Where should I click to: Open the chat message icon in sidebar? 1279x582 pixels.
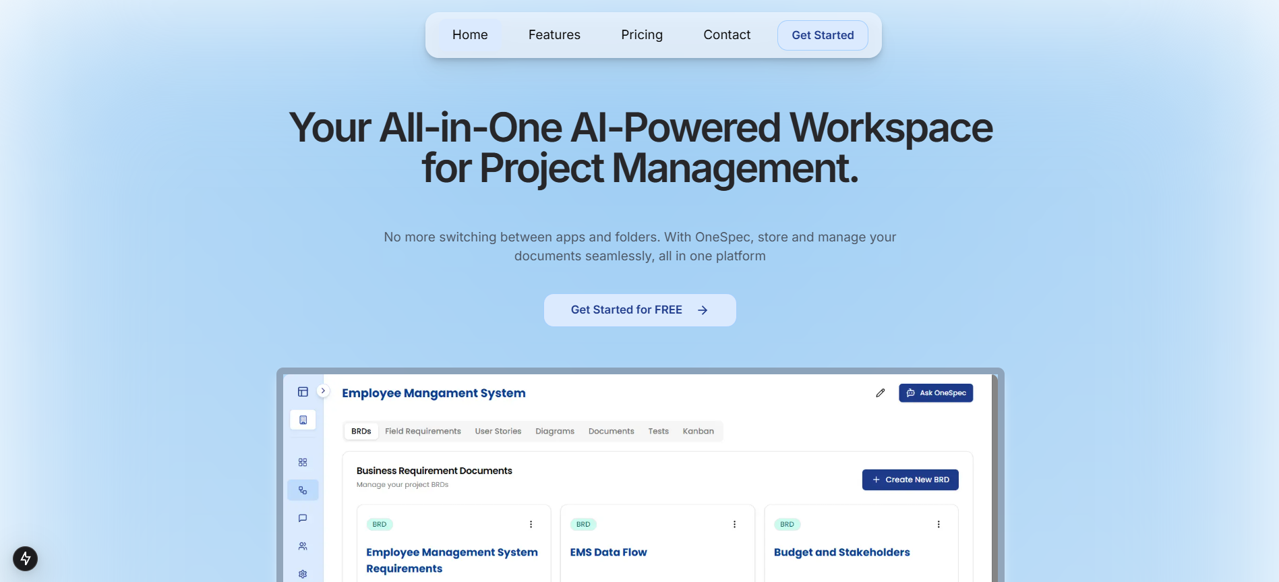303,519
